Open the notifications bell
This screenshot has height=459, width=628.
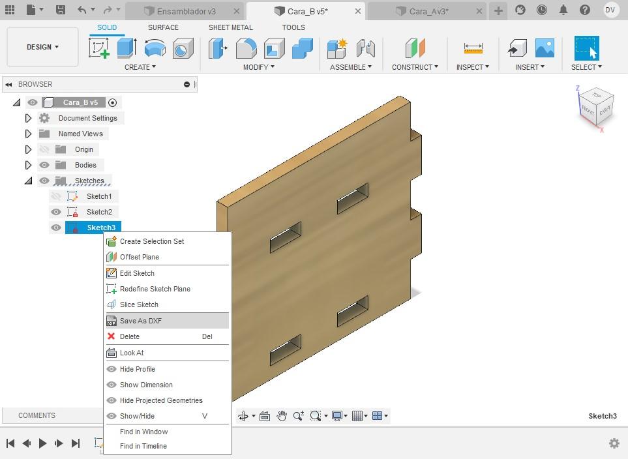click(x=563, y=10)
